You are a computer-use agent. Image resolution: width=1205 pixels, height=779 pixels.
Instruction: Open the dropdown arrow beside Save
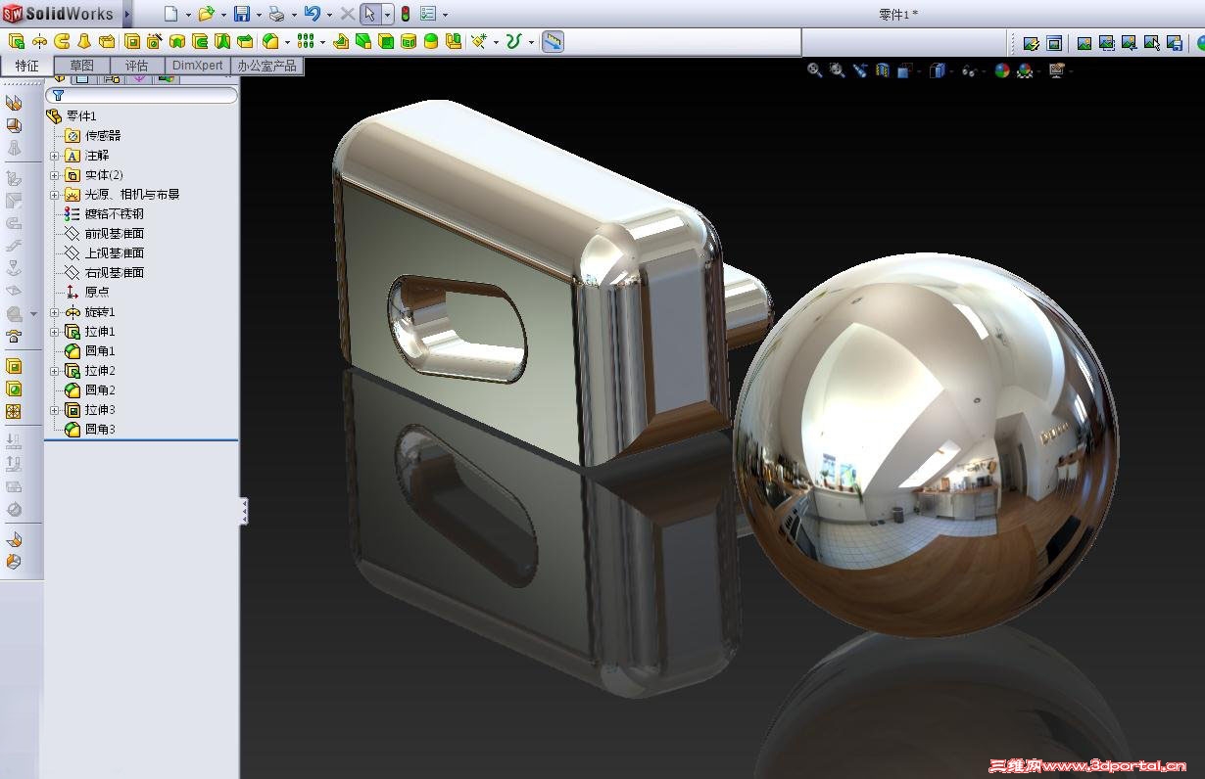pos(259,15)
